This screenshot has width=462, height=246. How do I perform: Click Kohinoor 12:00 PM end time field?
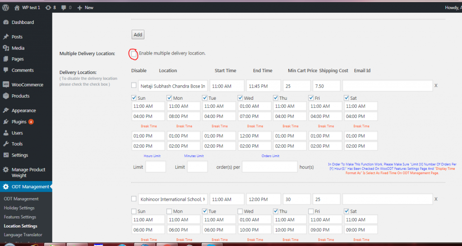(x=263, y=199)
